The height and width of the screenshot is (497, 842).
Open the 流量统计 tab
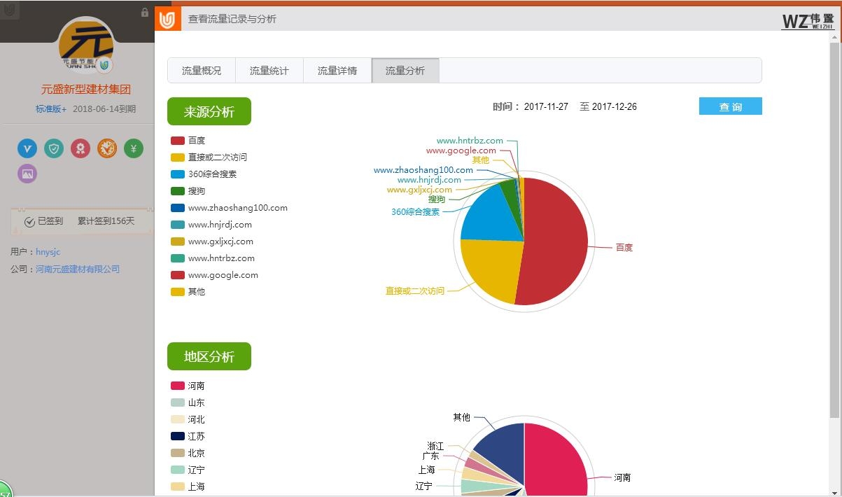[269, 71]
